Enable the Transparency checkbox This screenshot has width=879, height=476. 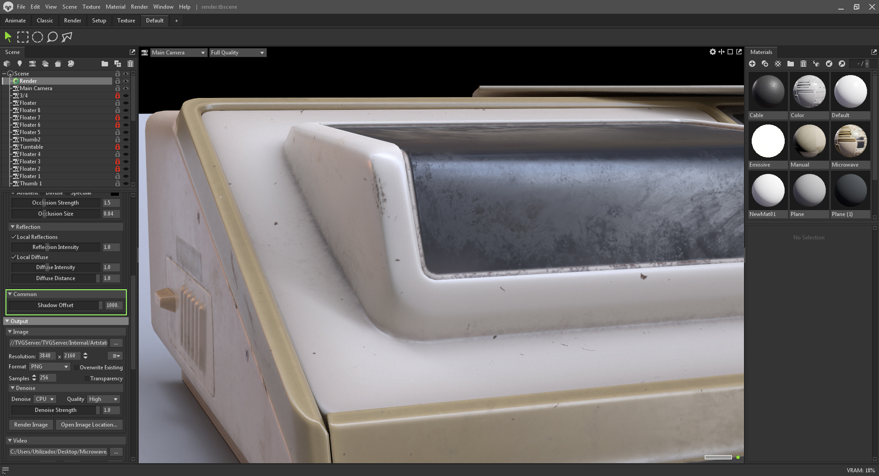pos(87,379)
